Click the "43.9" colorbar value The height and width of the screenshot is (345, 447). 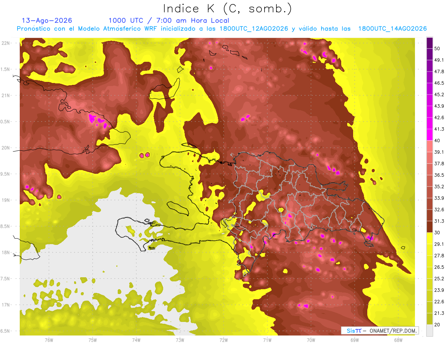439,106
